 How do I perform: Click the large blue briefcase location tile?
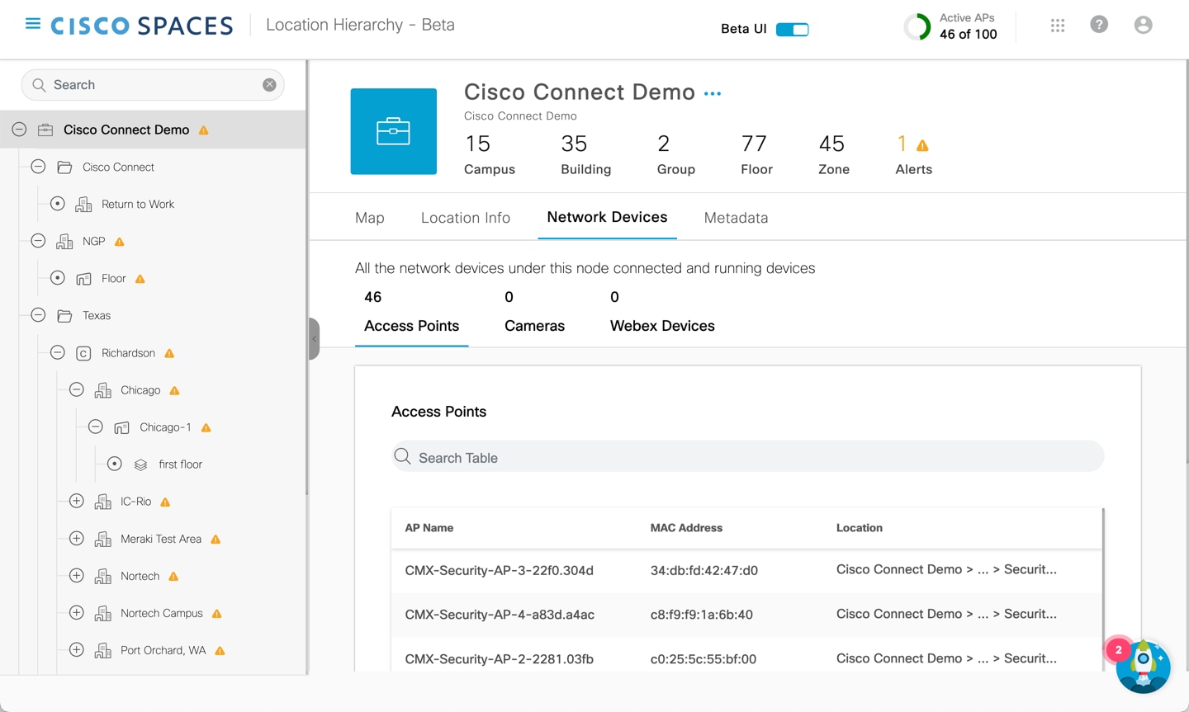pyautogui.click(x=394, y=131)
